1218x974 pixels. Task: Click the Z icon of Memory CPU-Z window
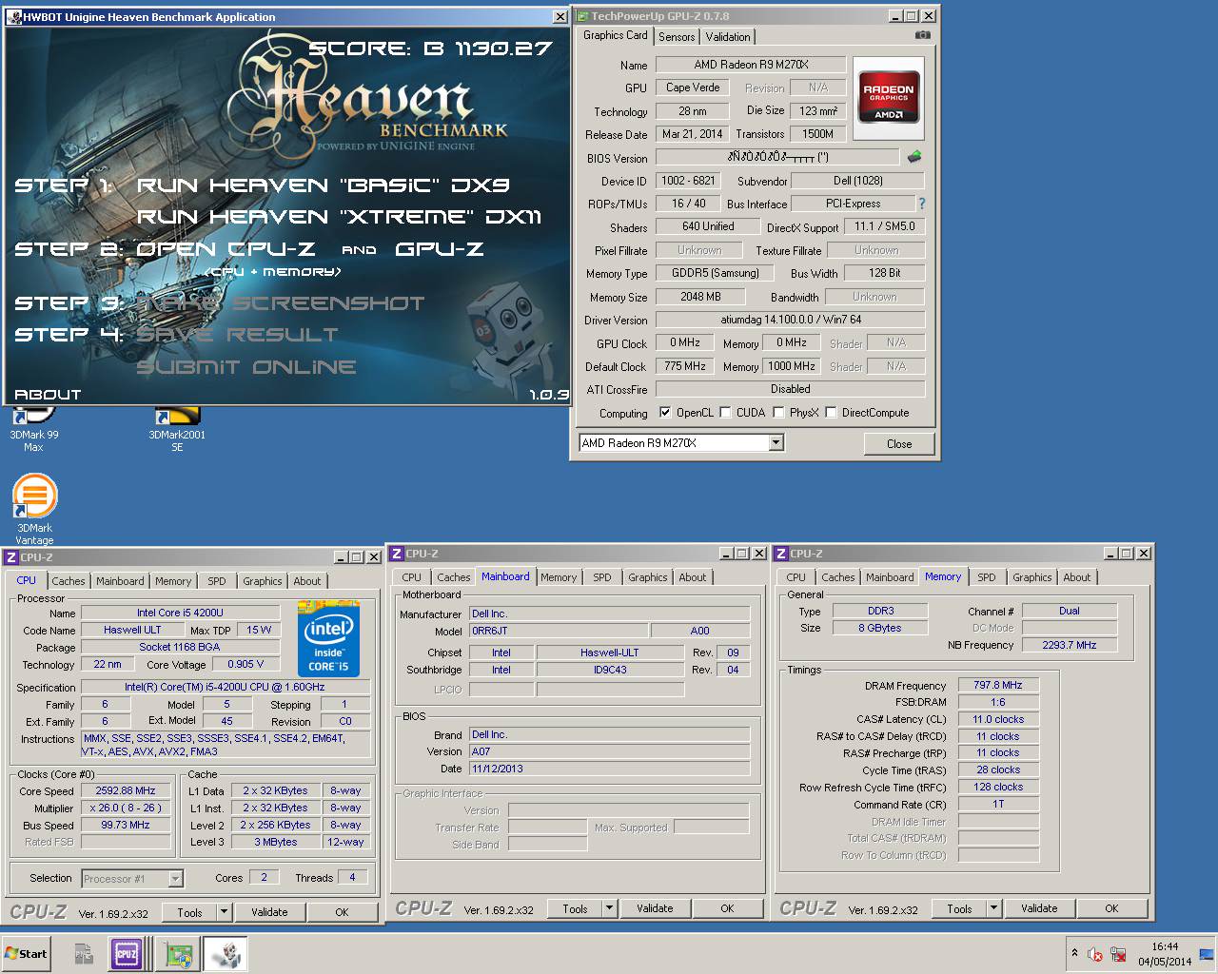(x=781, y=553)
